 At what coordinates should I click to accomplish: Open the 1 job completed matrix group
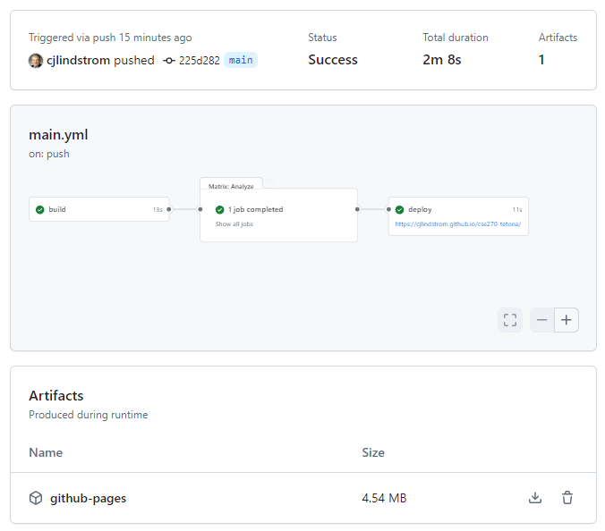point(255,209)
